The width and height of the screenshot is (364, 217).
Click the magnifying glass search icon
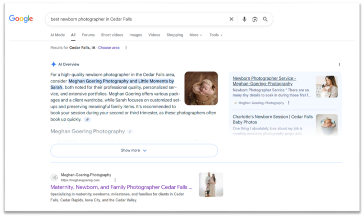coord(265,19)
